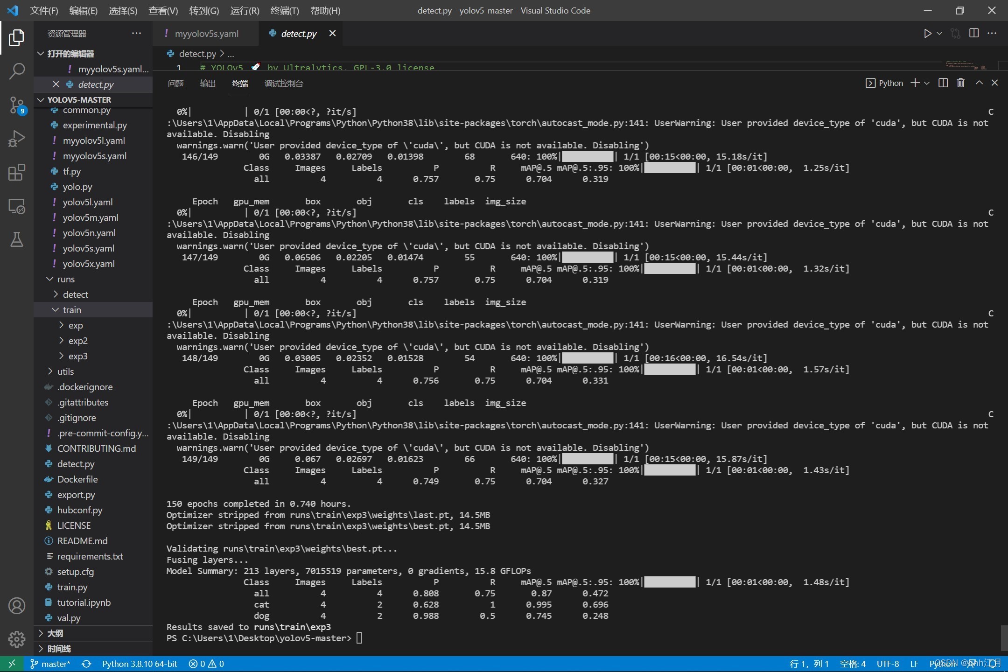The height and width of the screenshot is (672, 1008).
Task: Expand the 时间线 timeline section
Action: [x=93, y=649]
